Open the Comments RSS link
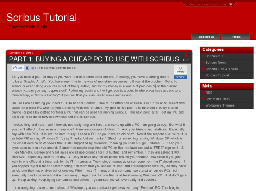Image resolution: width=256 pixels, height=191 pixels. [x=218, y=99]
